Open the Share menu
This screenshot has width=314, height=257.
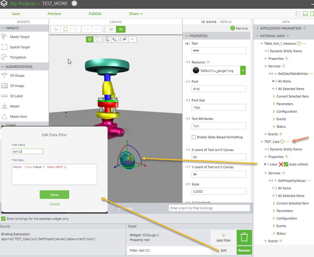(x=135, y=14)
